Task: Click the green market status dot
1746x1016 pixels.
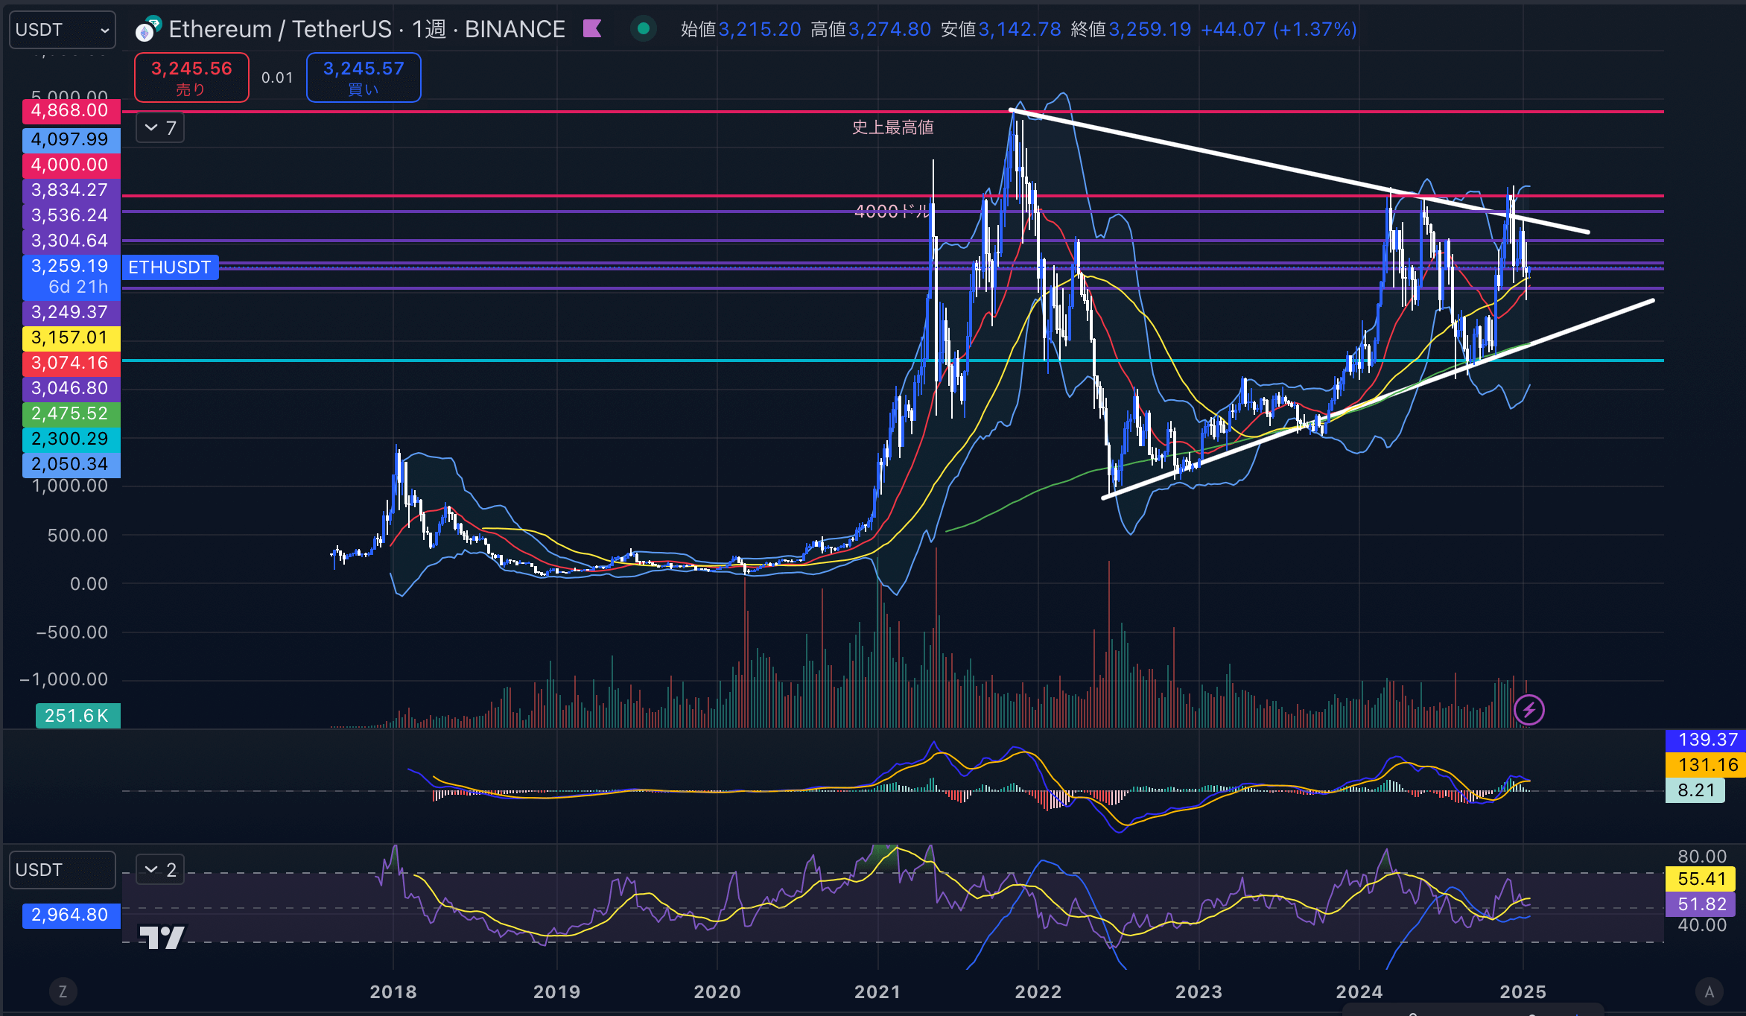Action: pos(644,29)
